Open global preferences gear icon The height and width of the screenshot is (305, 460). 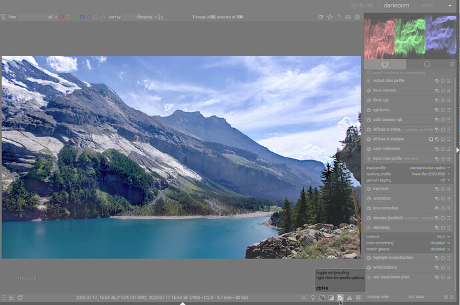[x=357, y=17]
